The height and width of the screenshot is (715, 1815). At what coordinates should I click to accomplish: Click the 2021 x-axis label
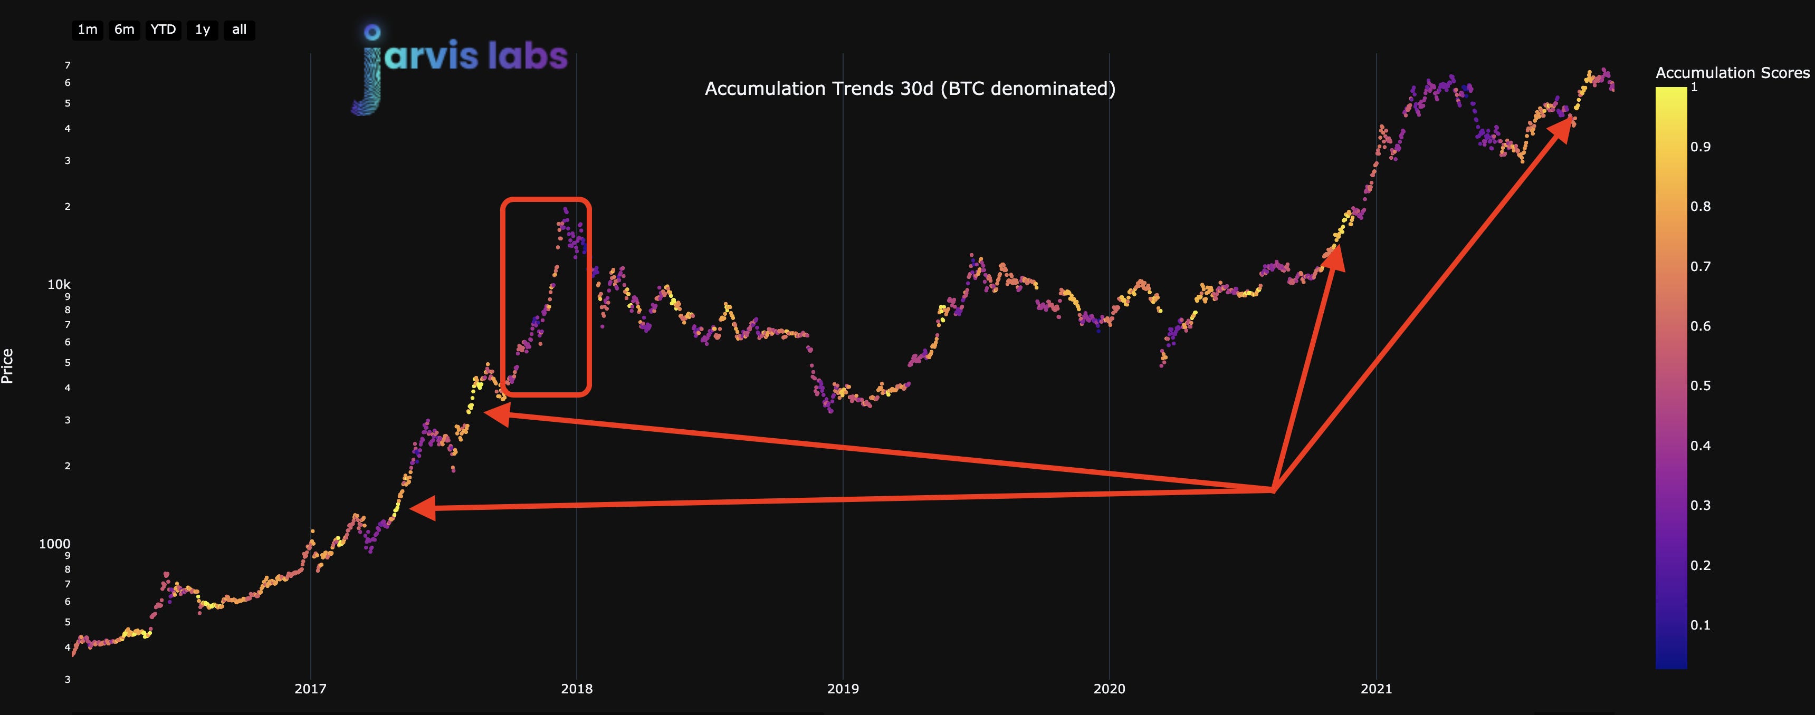click(1376, 689)
